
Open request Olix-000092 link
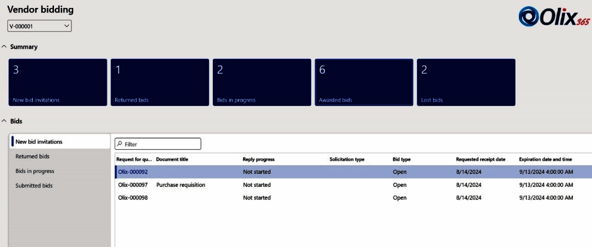coord(133,172)
